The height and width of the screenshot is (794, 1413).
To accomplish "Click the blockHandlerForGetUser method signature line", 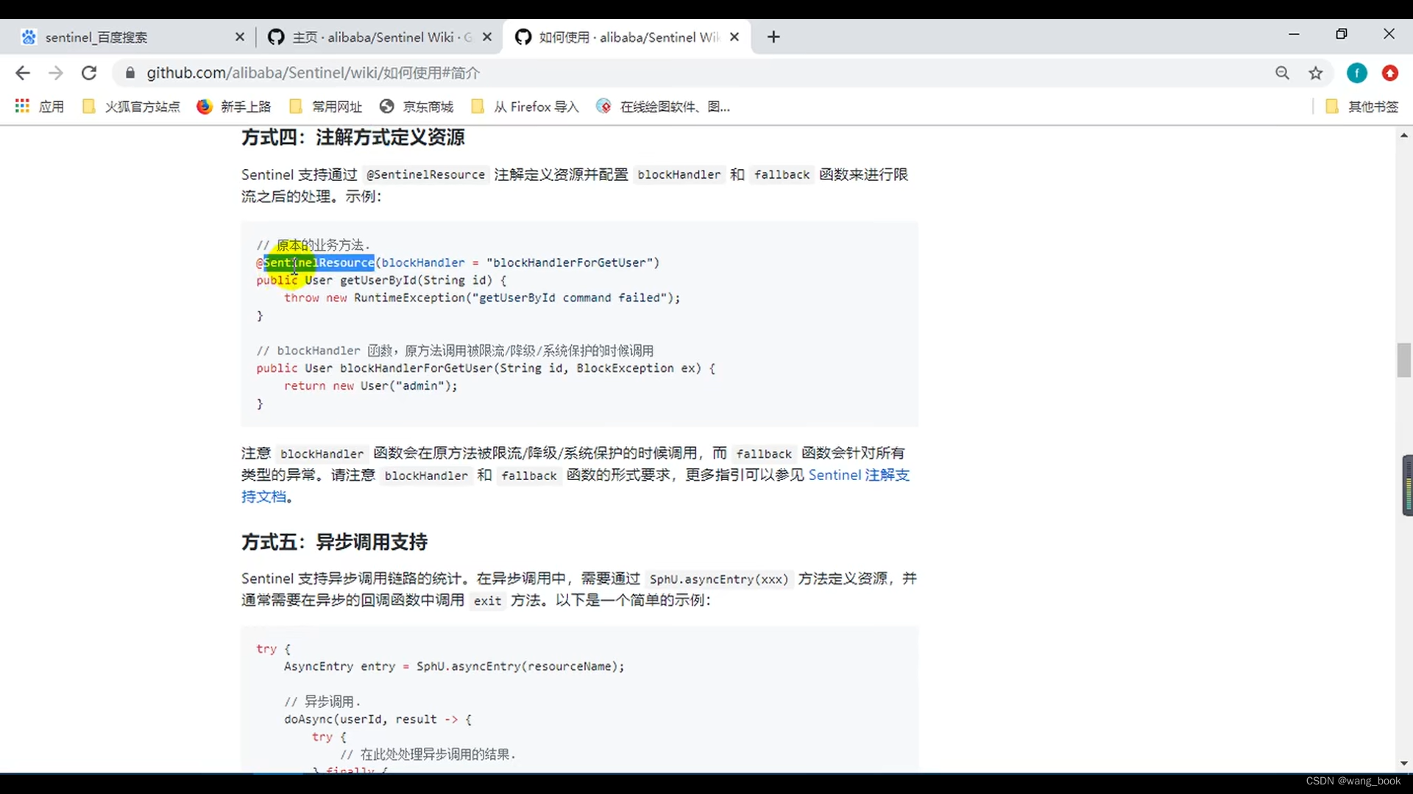I will tap(486, 368).
